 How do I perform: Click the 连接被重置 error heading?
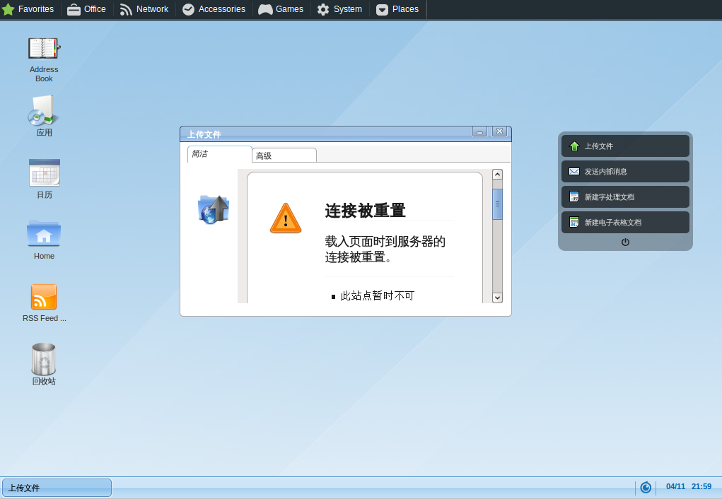(365, 211)
